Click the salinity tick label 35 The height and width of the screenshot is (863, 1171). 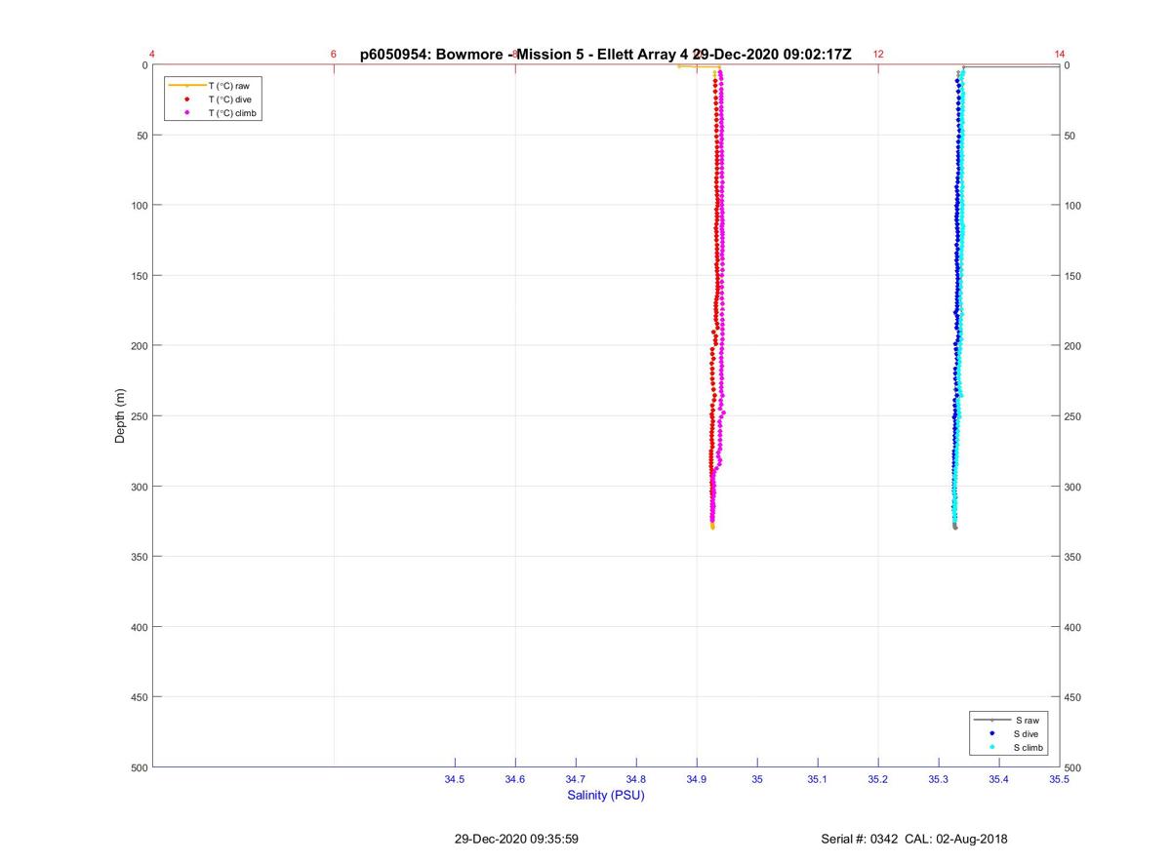click(757, 779)
